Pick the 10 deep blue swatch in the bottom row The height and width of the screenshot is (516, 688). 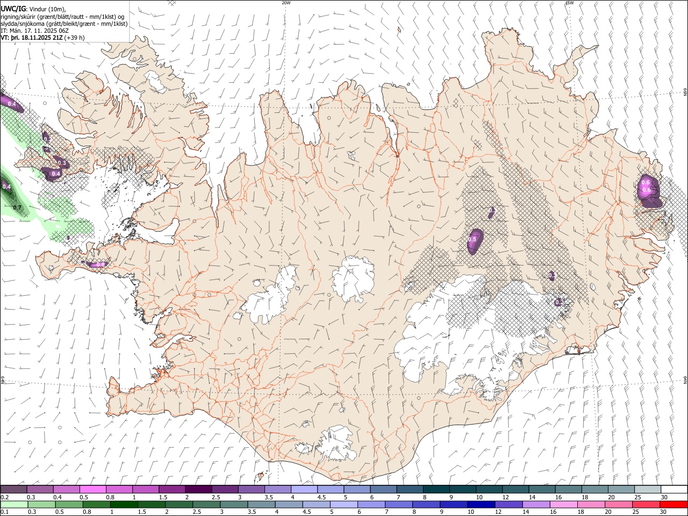pyautogui.click(x=481, y=504)
